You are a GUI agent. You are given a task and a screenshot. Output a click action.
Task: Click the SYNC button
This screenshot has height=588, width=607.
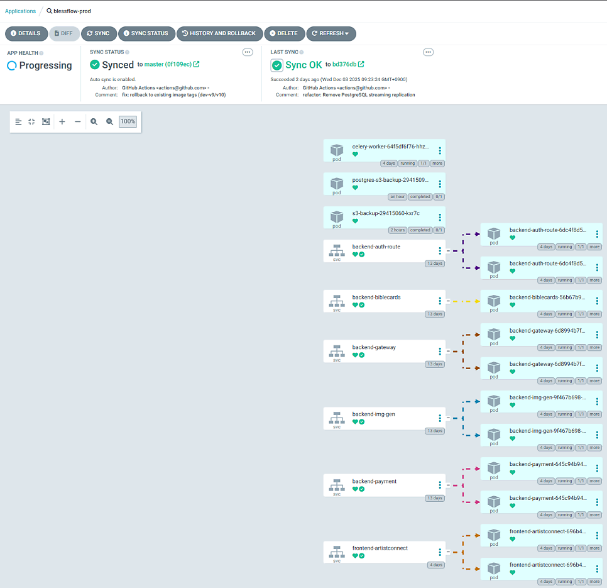tap(99, 33)
